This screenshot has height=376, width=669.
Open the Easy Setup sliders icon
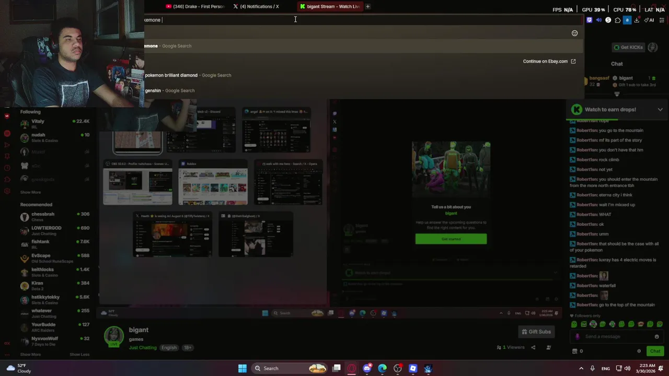coord(662,20)
